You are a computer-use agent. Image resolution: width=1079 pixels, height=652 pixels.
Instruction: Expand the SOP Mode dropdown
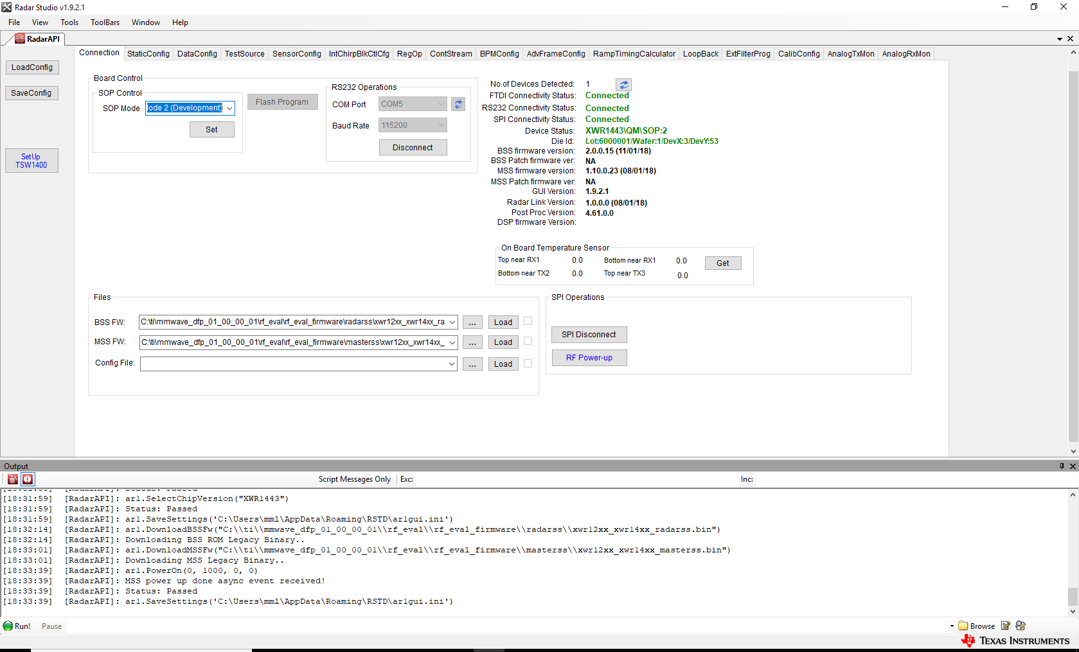point(229,109)
